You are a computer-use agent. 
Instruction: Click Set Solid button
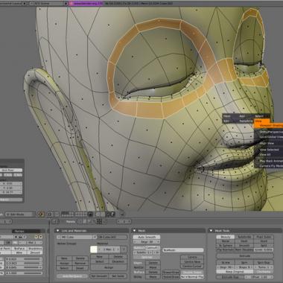[118, 276]
